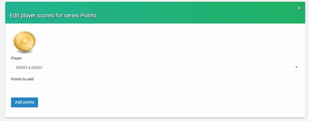Screen dimensions: 309x121
Task: Click the small triangle at the player select's right end
Action: pyautogui.click(x=296, y=67)
